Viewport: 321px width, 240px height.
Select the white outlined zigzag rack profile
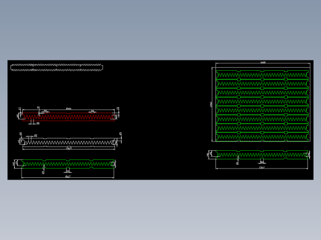click(69, 142)
